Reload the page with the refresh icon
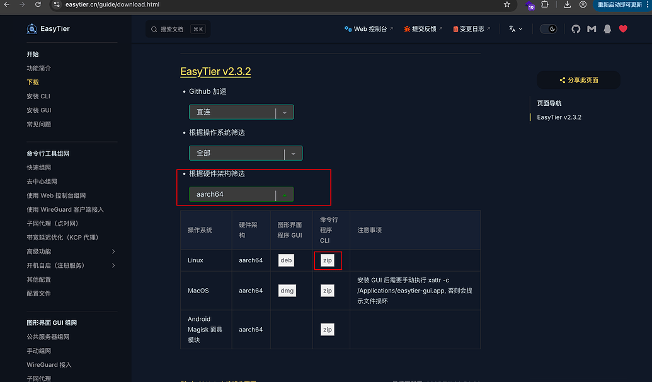This screenshot has height=382, width=652. 38,4
